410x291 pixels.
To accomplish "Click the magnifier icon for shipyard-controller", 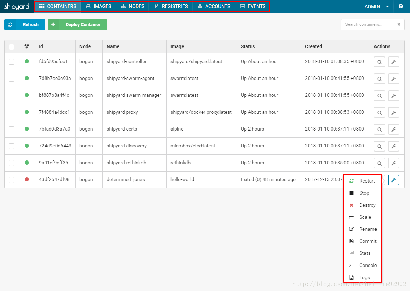I will pos(379,62).
